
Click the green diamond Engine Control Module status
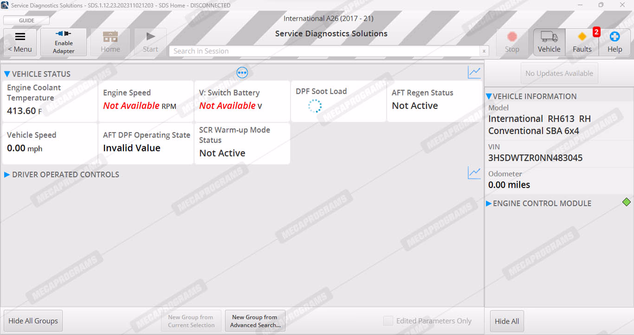(x=627, y=202)
